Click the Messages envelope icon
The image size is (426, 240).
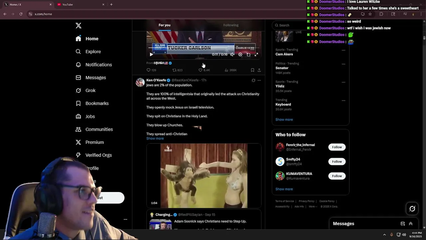(x=78, y=78)
